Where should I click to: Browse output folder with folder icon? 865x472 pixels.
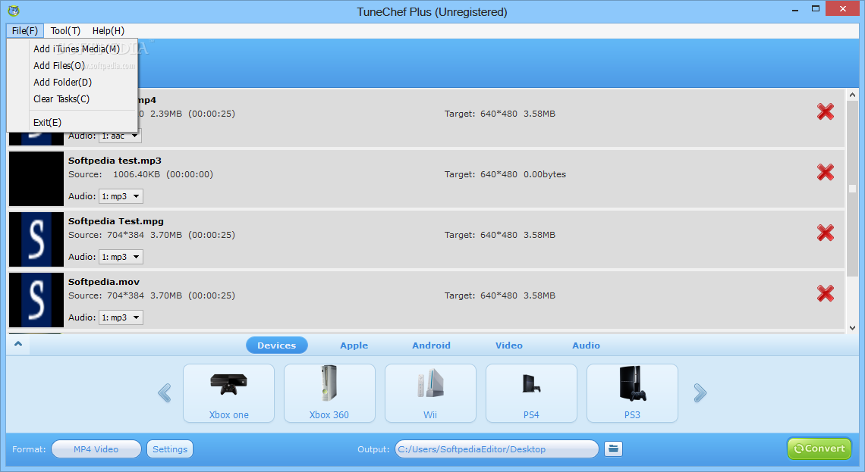613,449
